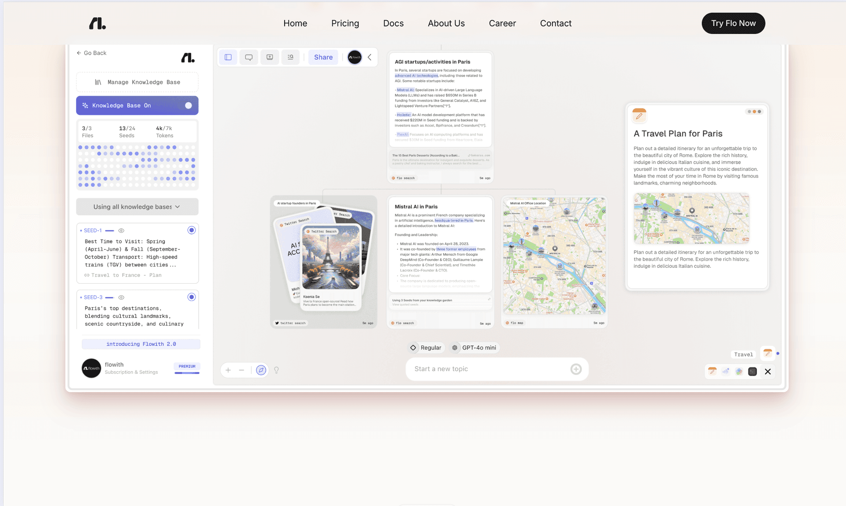The width and height of the screenshot is (846, 506).
Task: Open Subscription & Settings
Action: [131, 372]
